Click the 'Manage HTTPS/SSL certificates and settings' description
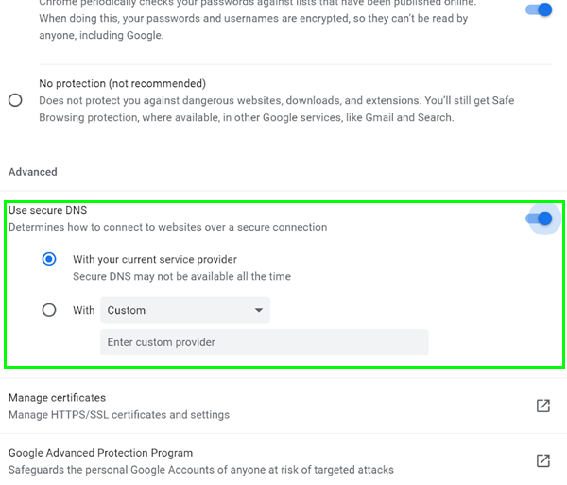This screenshot has width=567, height=485. point(119,414)
